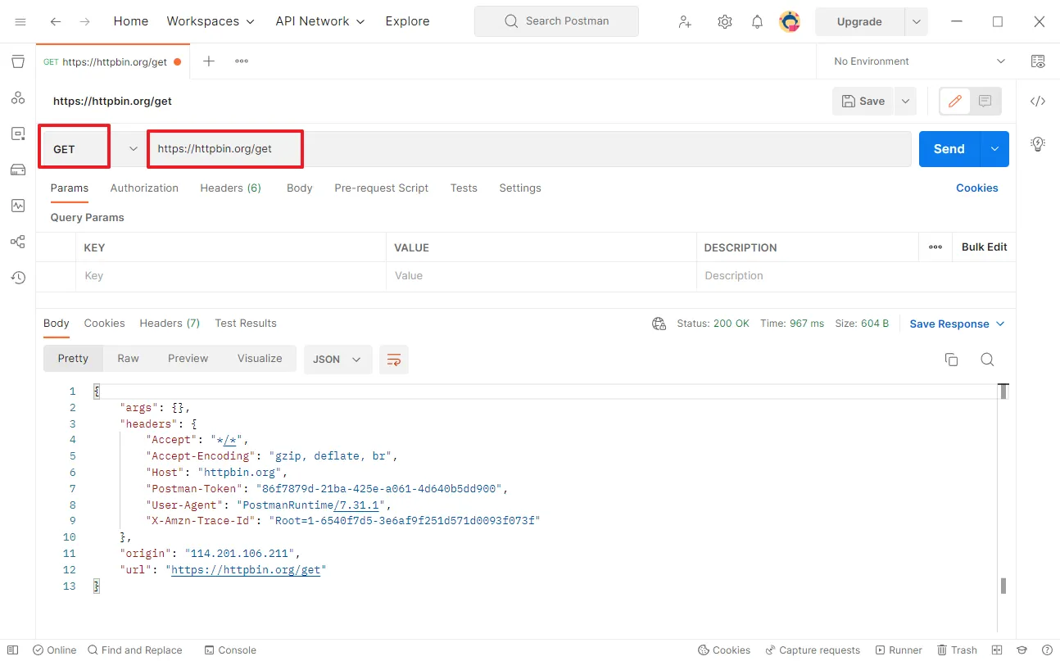Open the notifications bell

coord(758,21)
